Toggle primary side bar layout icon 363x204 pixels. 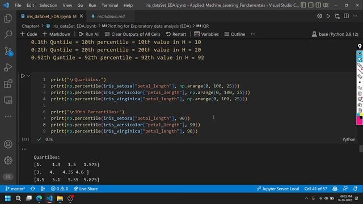click(303, 5)
